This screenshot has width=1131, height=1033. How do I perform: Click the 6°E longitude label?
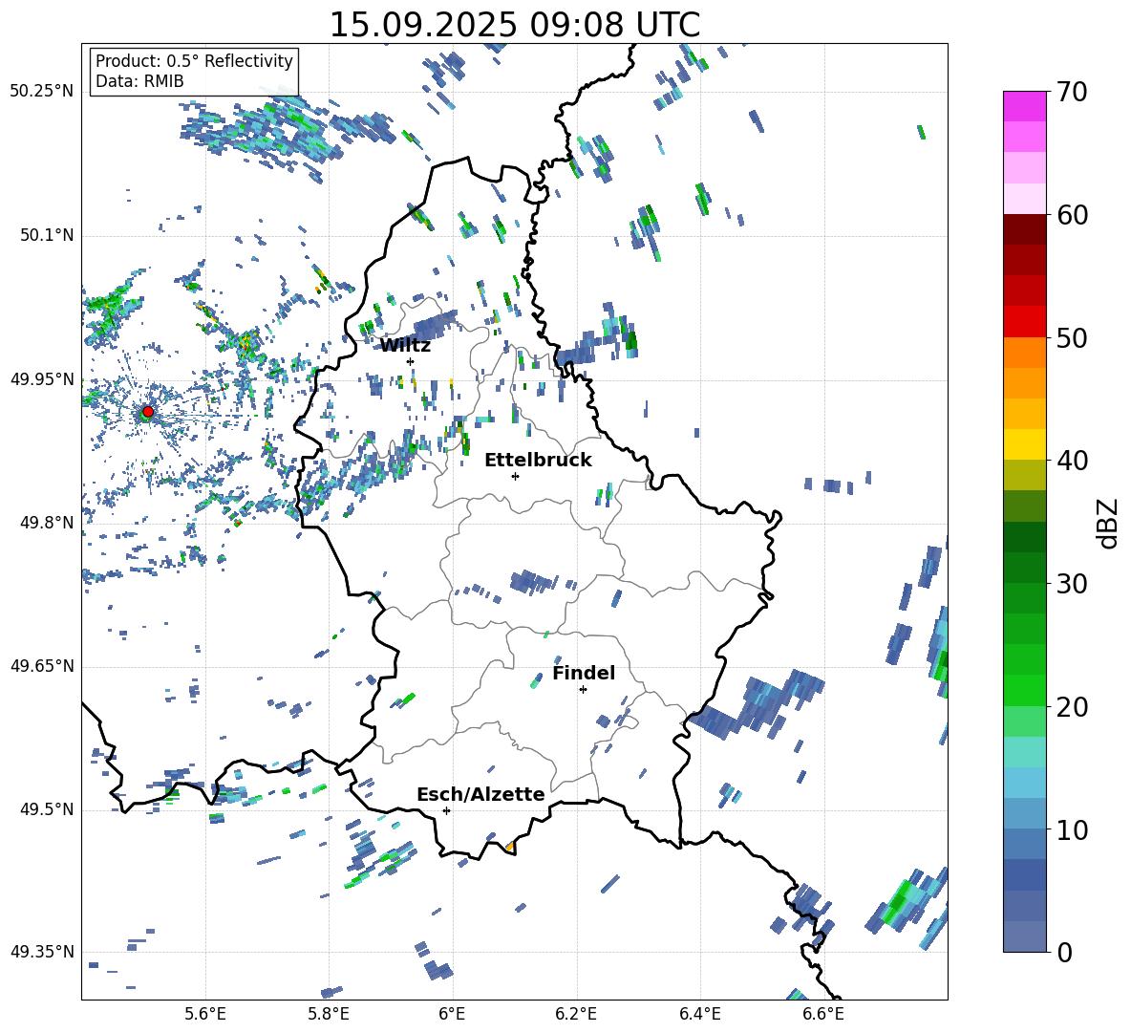(x=452, y=1014)
